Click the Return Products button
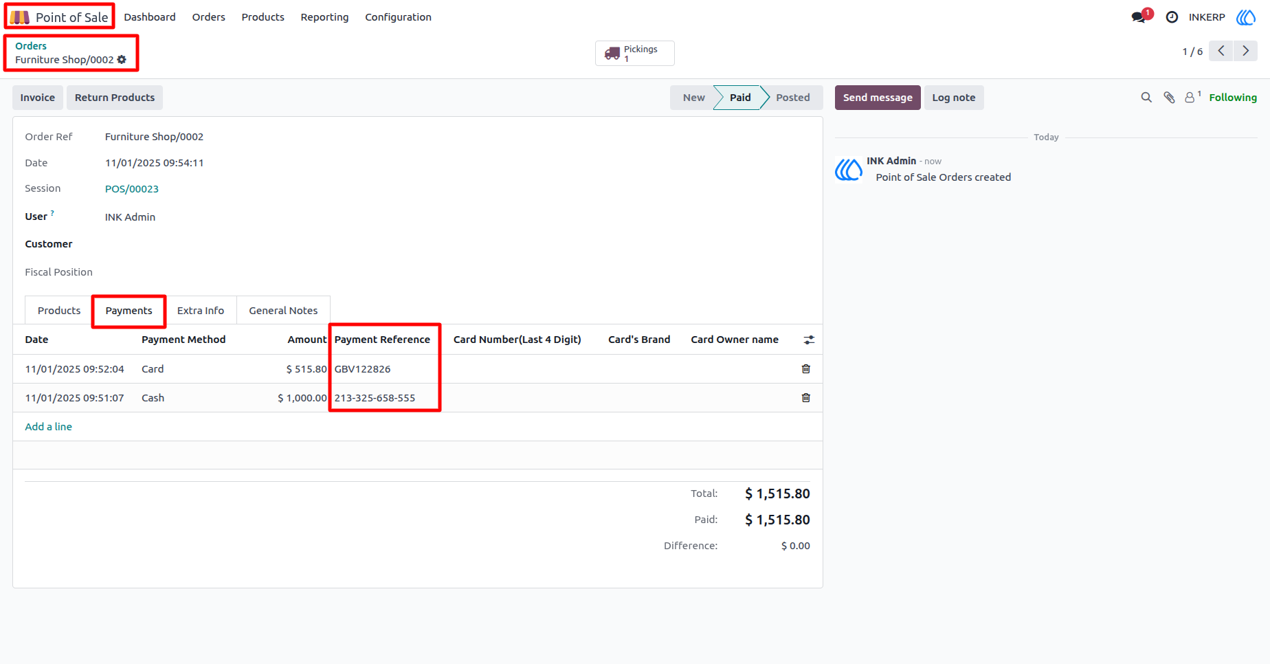Viewport: 1270px width, 664px height. 115,98
